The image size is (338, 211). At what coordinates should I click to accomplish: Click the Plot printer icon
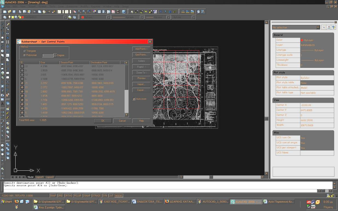coord(20,12)
